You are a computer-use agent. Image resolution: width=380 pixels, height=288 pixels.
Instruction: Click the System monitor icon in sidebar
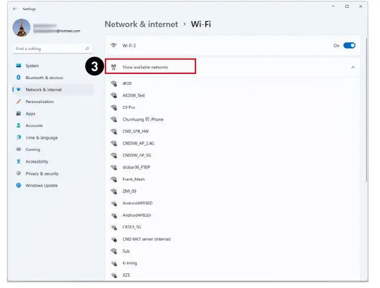click(x=19, y=66)
